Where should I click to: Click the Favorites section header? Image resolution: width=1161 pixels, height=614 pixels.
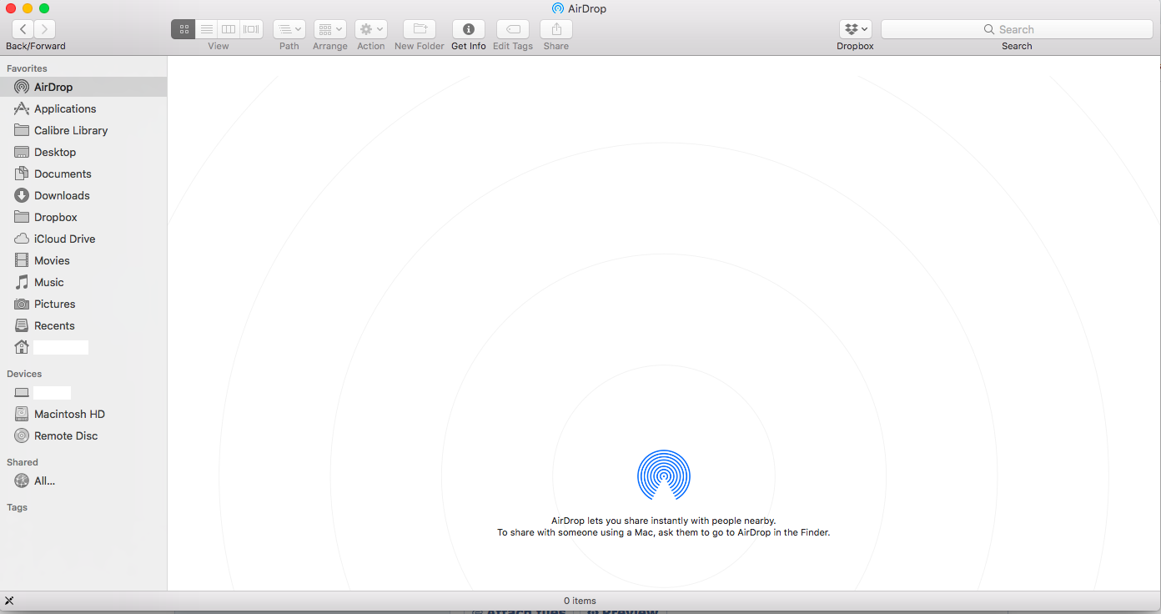click(x=27, y=68)
